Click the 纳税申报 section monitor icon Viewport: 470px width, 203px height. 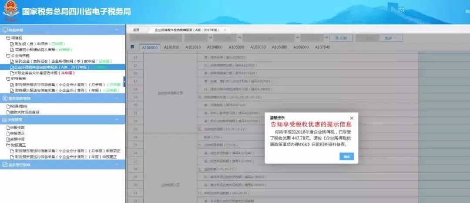pos(4,30)
